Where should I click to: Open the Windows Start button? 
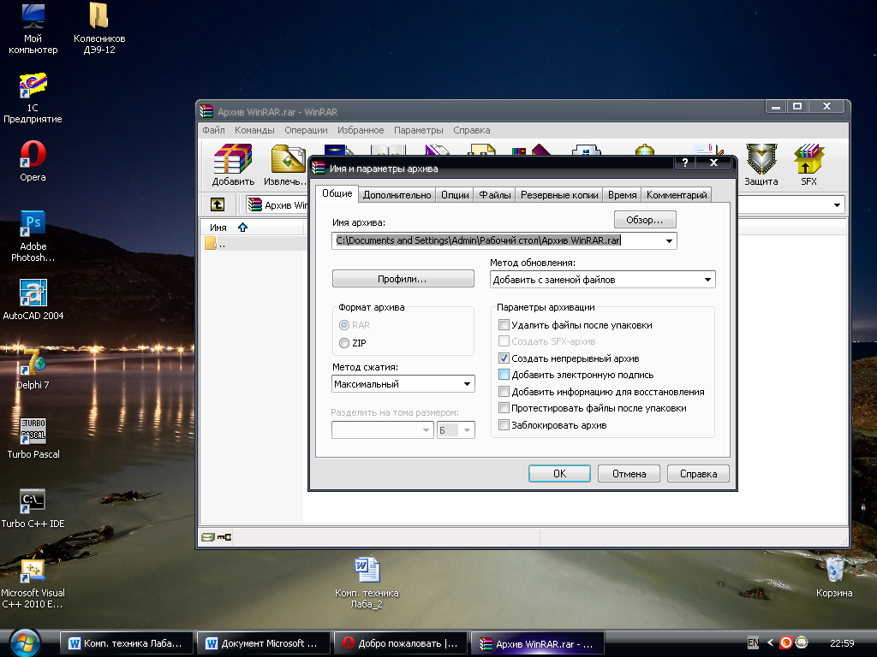tap(25, 642)
